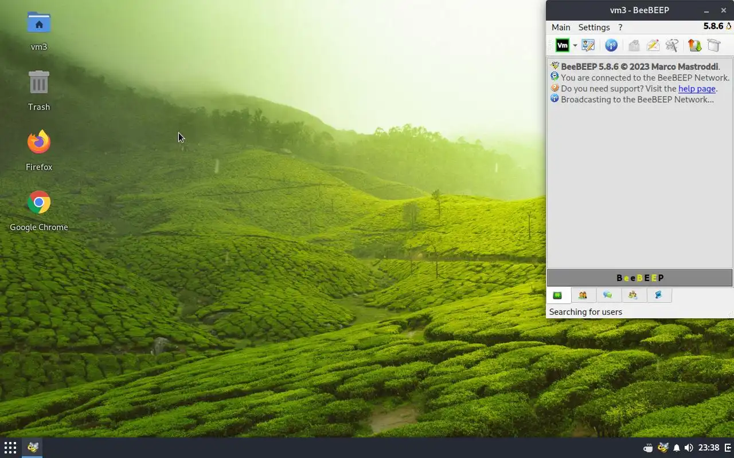Switch to the users list tab
This screenshot has width=734, height=458.
(583, 295)
